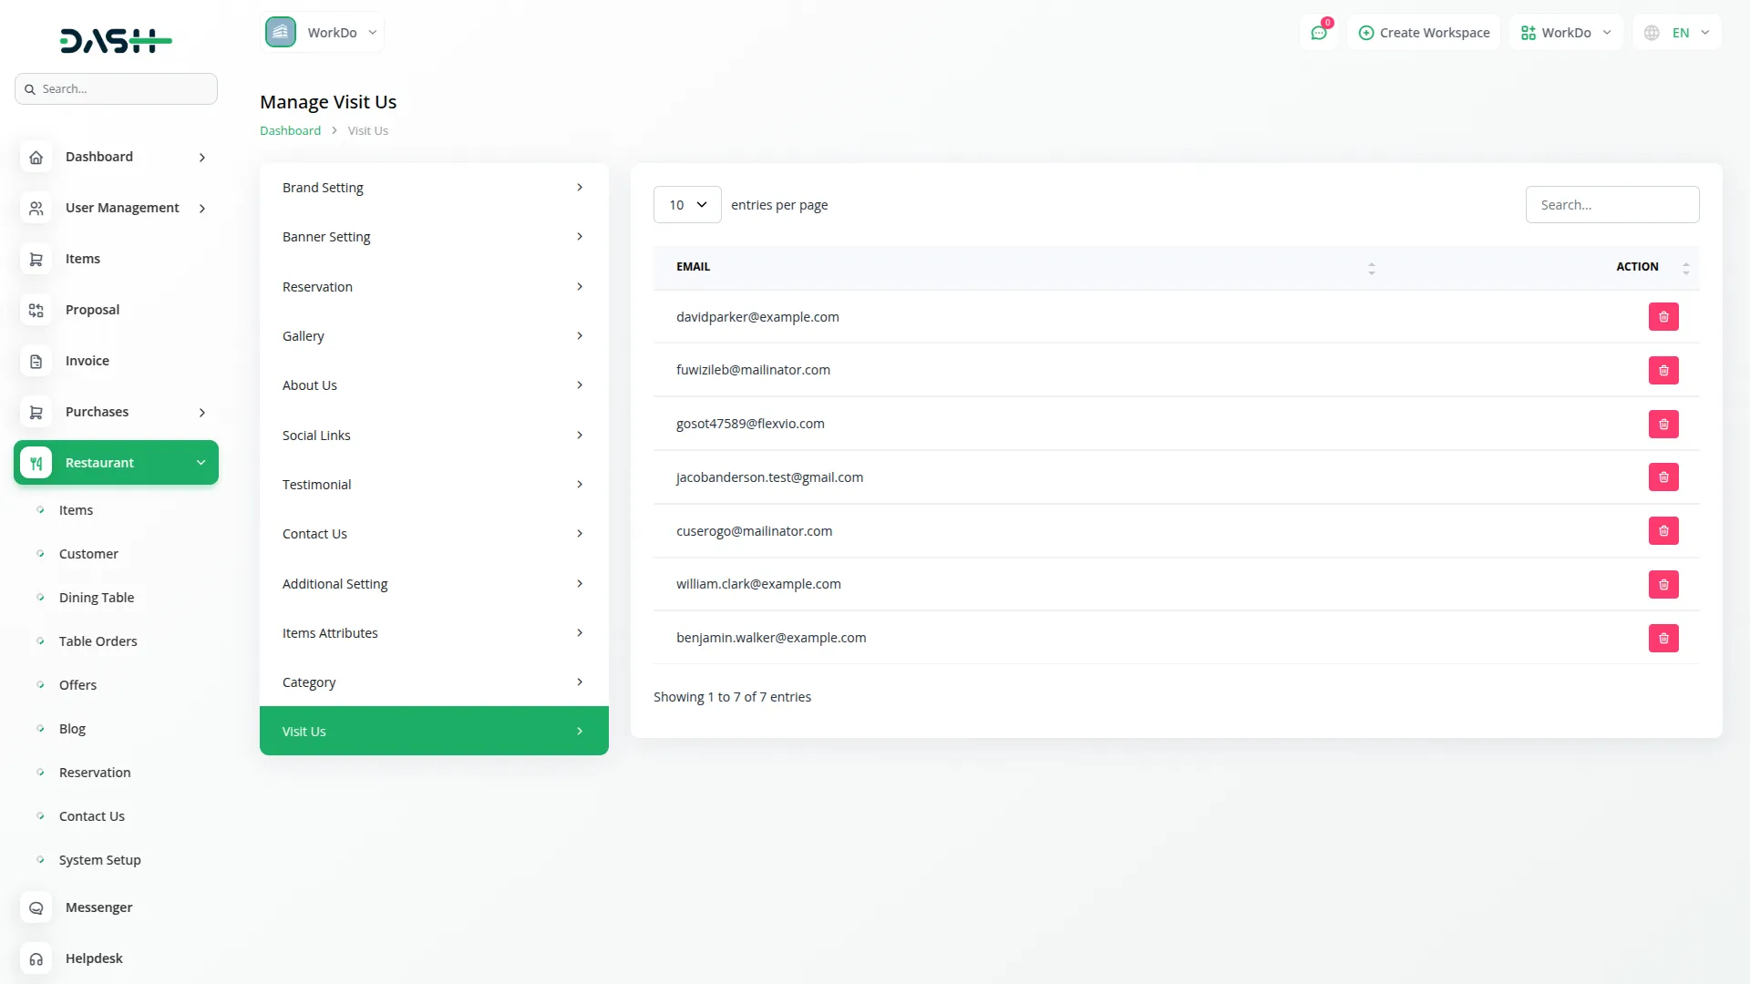1750x984 pixels.
Task: Click Create Workspace button
Action: click(1424, 33)
